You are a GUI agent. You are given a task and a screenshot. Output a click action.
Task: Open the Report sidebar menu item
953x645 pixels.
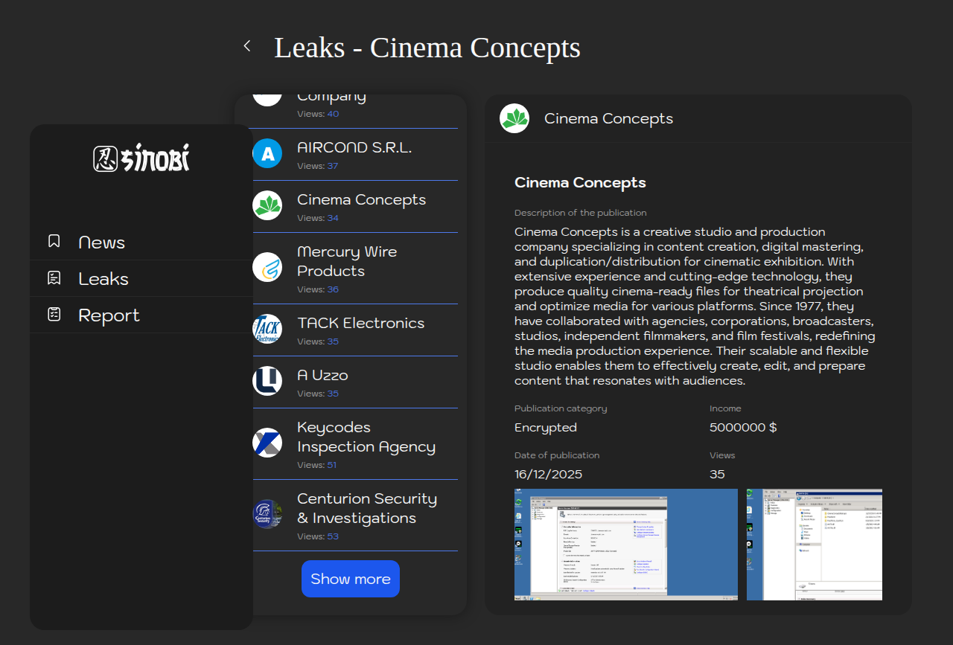click(109, 315)
